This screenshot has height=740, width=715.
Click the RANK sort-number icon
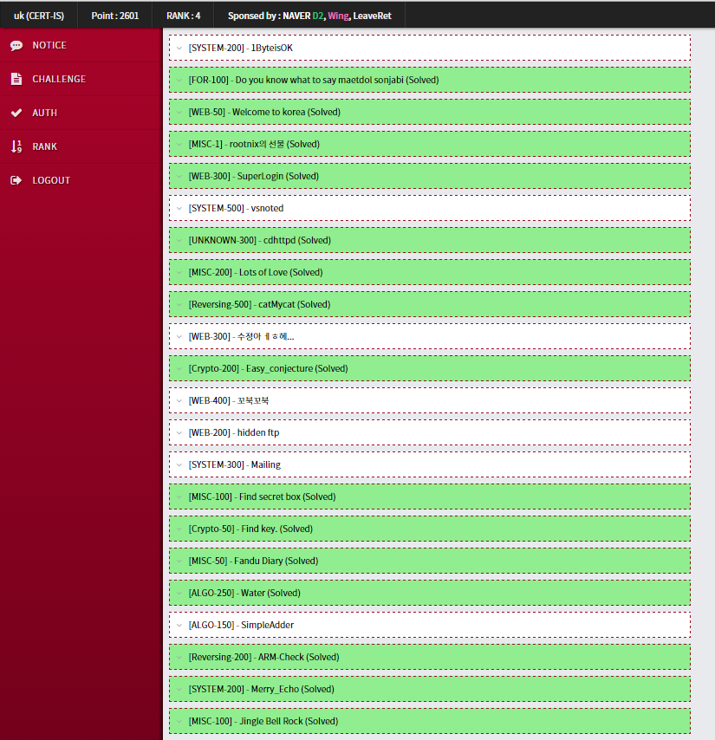[x=16, y=146]
